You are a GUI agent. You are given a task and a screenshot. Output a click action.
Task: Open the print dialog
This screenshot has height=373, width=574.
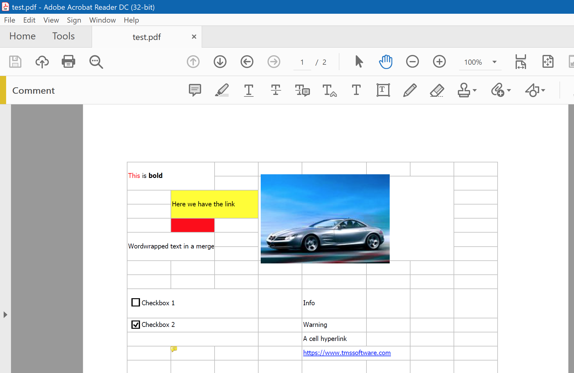click(68, 62)
